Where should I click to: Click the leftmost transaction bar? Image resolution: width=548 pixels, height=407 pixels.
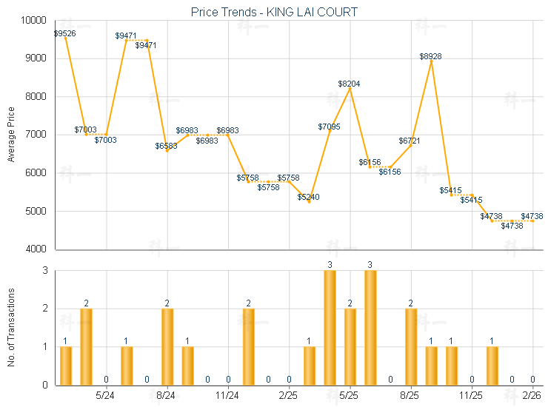point(66,366)
